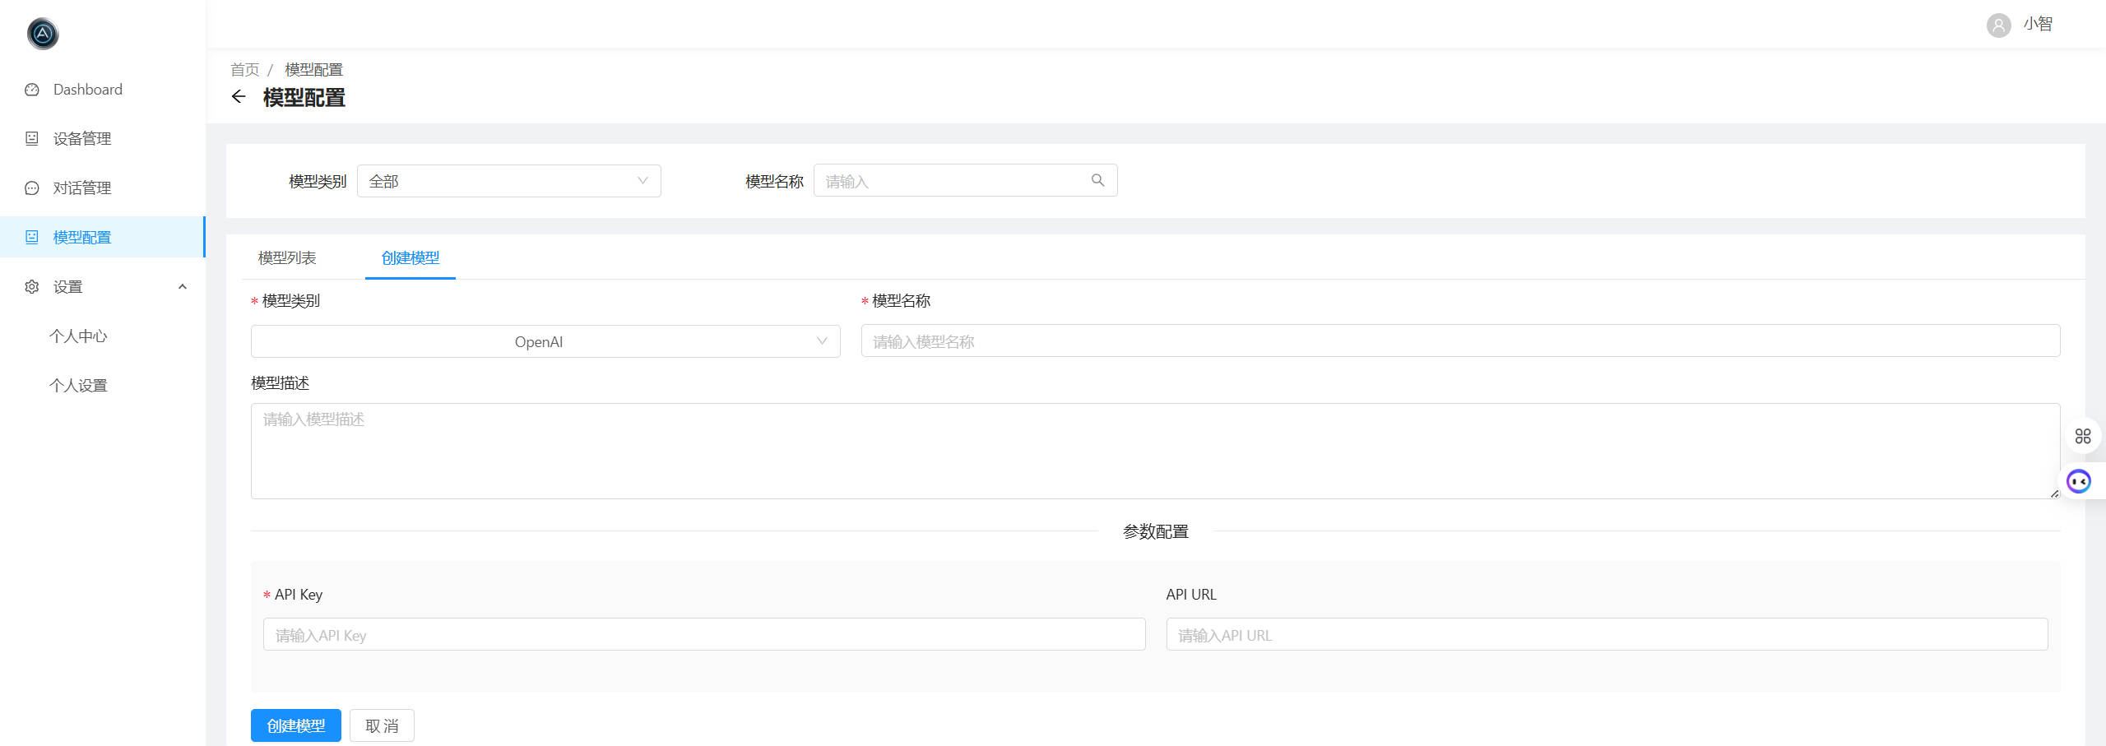Open 个人中心 under settings
This screenshot has width=2106, height=746.
78,336
